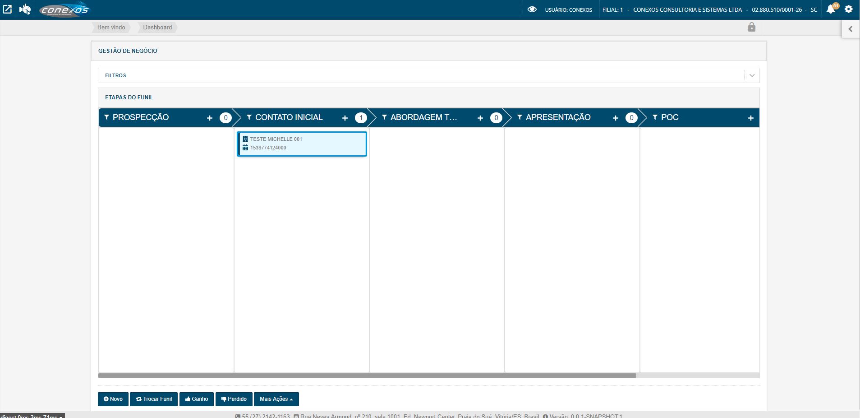
Task: Click the notification bell icon
Action: tap(831, 9)
